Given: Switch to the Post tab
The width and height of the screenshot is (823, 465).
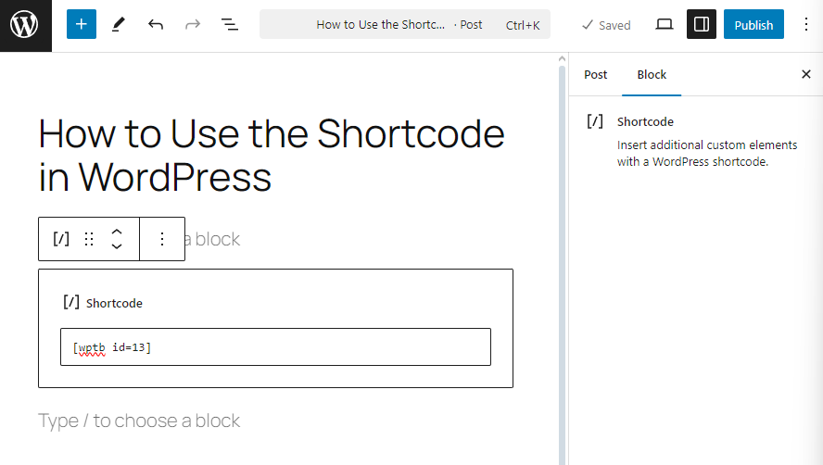Looking at the screenshot, I should tap(595, 74).
